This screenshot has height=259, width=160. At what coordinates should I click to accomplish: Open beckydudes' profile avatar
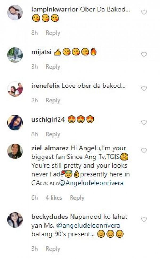[x=15, y=220]
